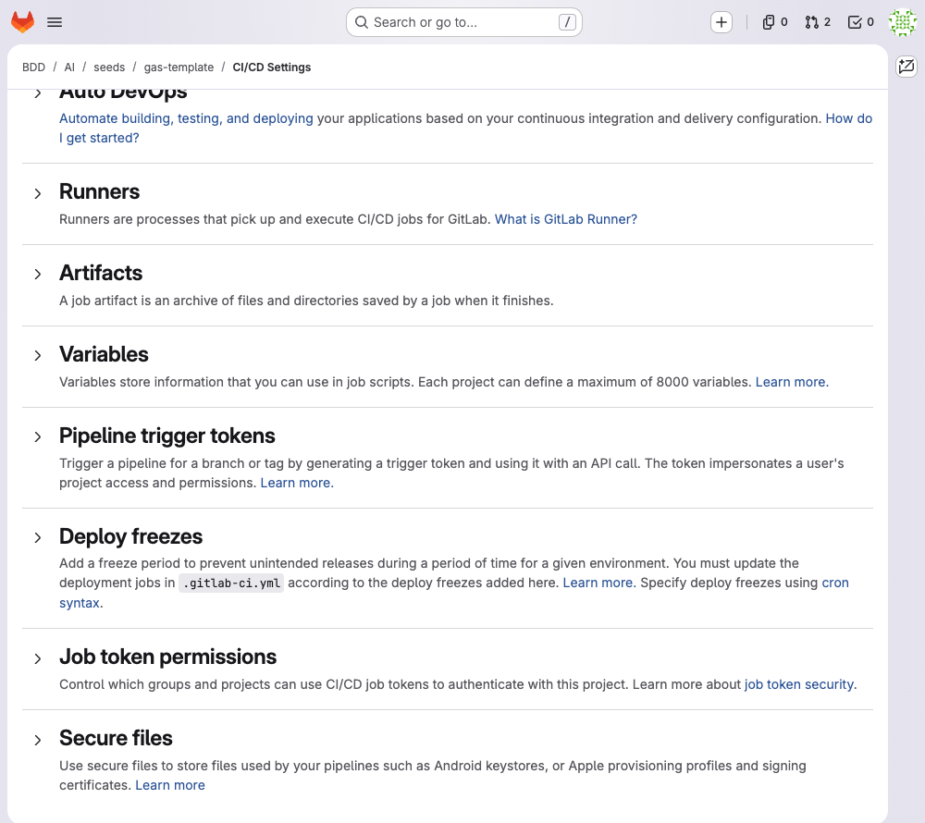Click the Artifacts heading

pyautogui.click(x=101, y=273)
